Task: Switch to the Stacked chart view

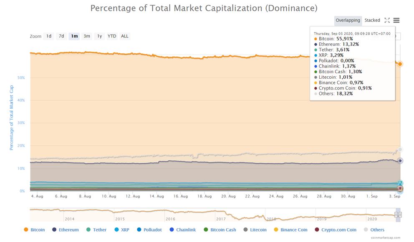Action: pyautogui.click(x=373, y=20)
